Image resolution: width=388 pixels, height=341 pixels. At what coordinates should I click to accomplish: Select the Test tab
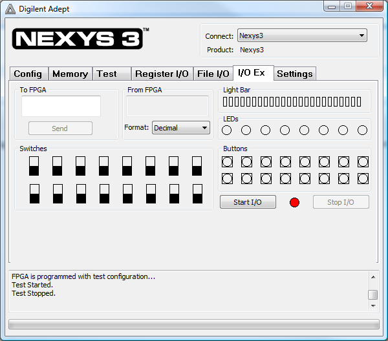112,74
